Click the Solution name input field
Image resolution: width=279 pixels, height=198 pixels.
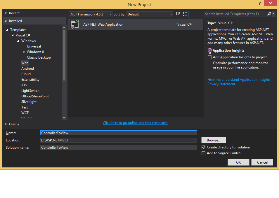(119, 147)
